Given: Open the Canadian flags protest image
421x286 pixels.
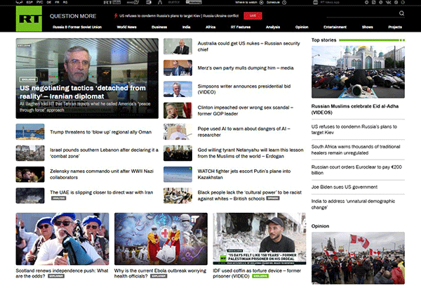Looking at the screenshot, I should point(358,258).
